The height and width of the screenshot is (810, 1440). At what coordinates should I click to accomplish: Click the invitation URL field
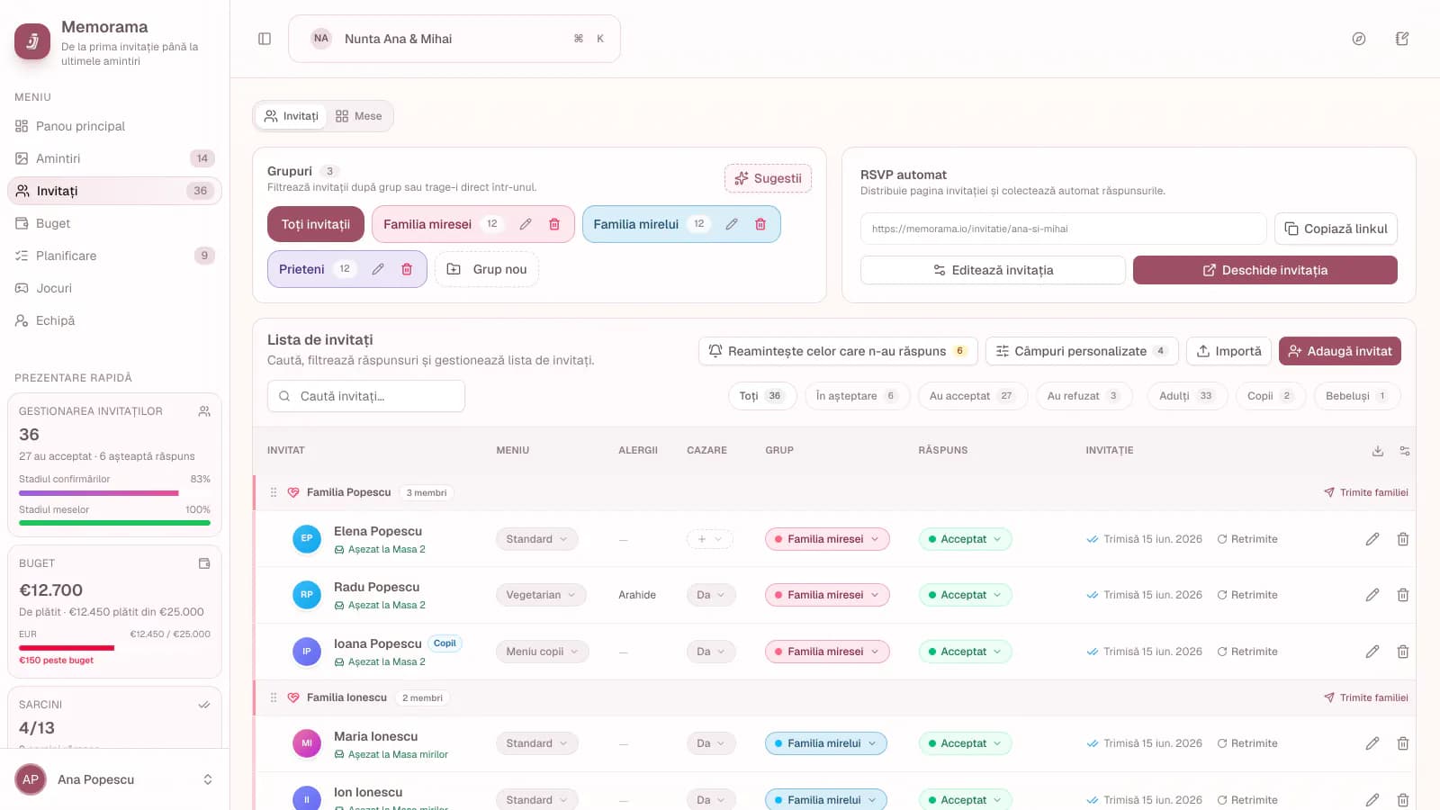pyautogui.click(x=1064, y=229)
